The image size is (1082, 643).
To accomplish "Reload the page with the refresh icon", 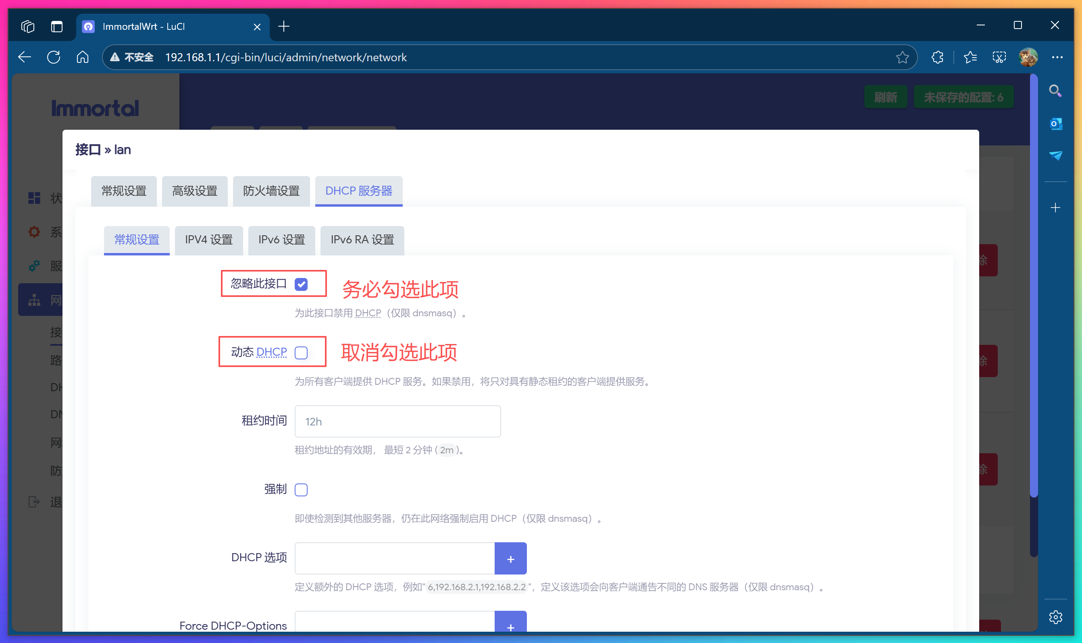I will pos(53,57).
